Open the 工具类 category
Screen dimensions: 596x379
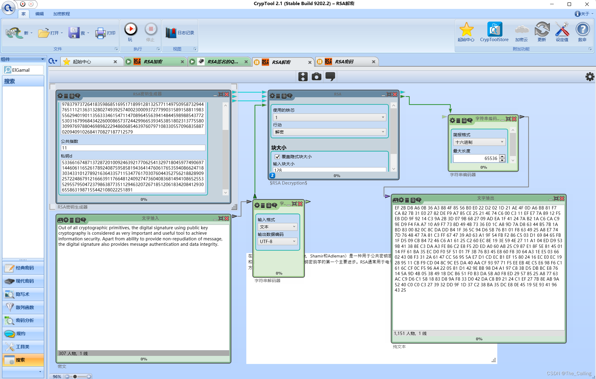coord(23,347)
